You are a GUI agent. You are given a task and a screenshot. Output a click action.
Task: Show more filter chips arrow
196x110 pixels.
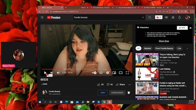pyautogui.click(x=187, y=49)
